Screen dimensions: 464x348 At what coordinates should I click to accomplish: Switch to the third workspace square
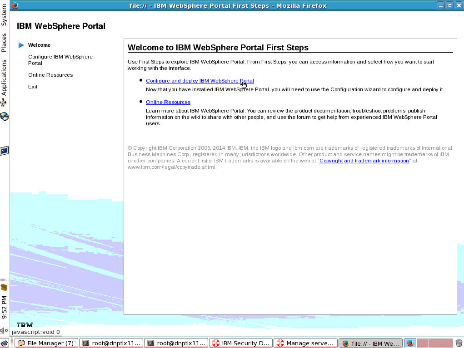(x=435, y=343)
